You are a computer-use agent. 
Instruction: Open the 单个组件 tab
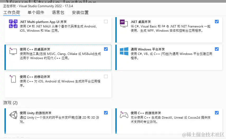36,12
